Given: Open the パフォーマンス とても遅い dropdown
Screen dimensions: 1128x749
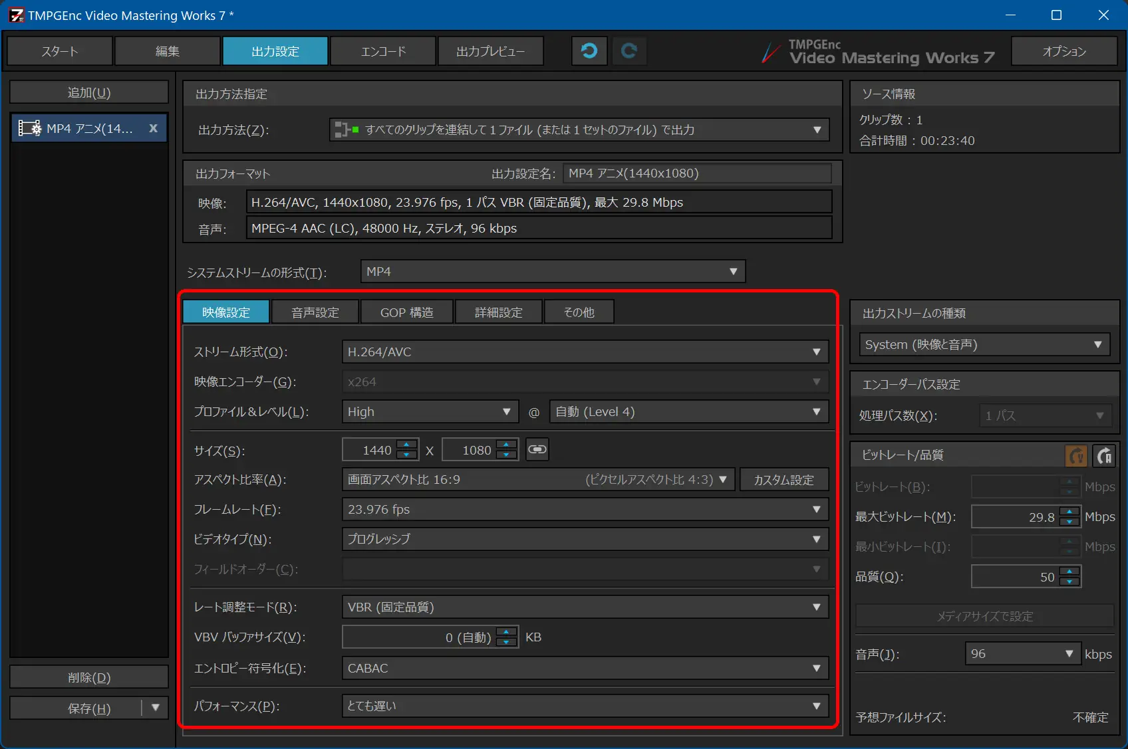Looking at the screenshot, I should tap(585, 706).
